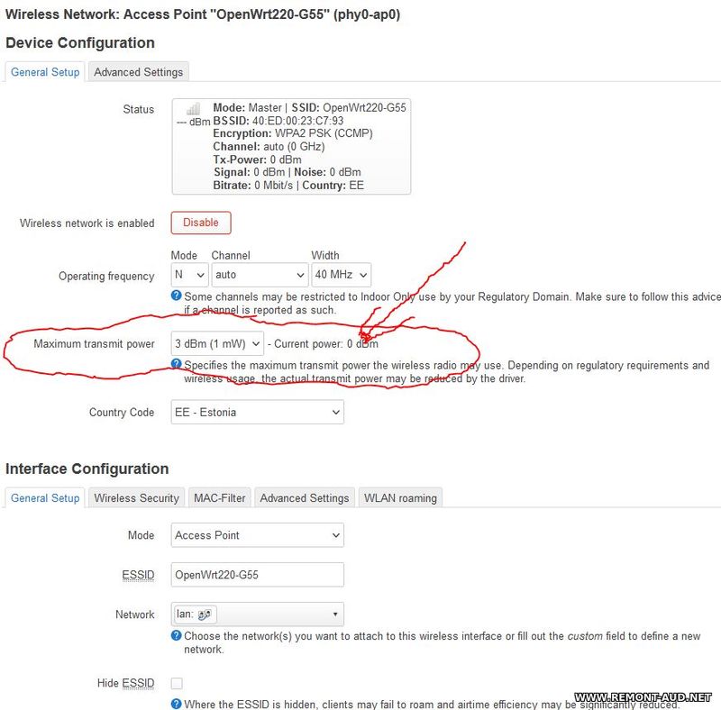Click the lan network interface icon
This screenshot has width=721, height=710.
205,614
